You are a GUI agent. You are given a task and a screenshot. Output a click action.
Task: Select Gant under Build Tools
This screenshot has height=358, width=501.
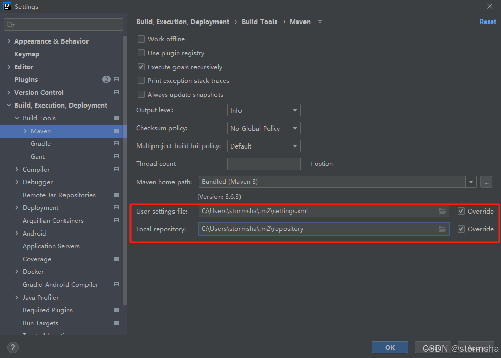click(x=38, y=157)
